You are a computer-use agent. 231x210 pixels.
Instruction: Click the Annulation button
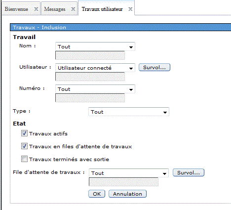click(x=127, y=194)
